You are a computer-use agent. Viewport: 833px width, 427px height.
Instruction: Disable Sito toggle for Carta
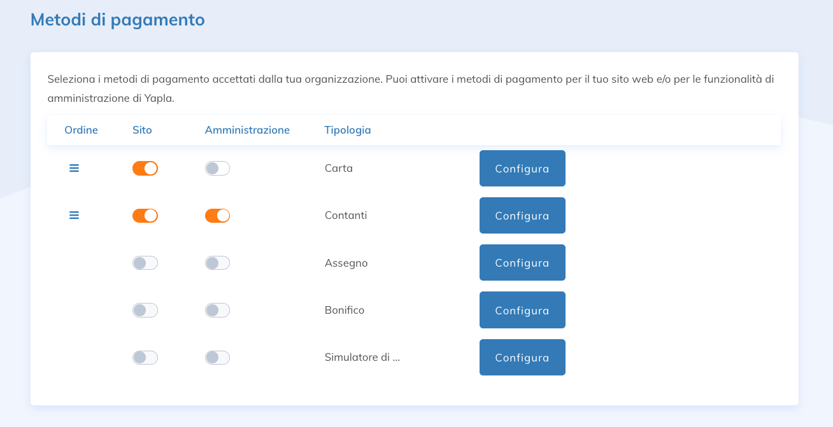145,169
